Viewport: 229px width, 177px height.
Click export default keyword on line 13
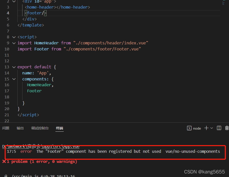(x=34, y=67)
